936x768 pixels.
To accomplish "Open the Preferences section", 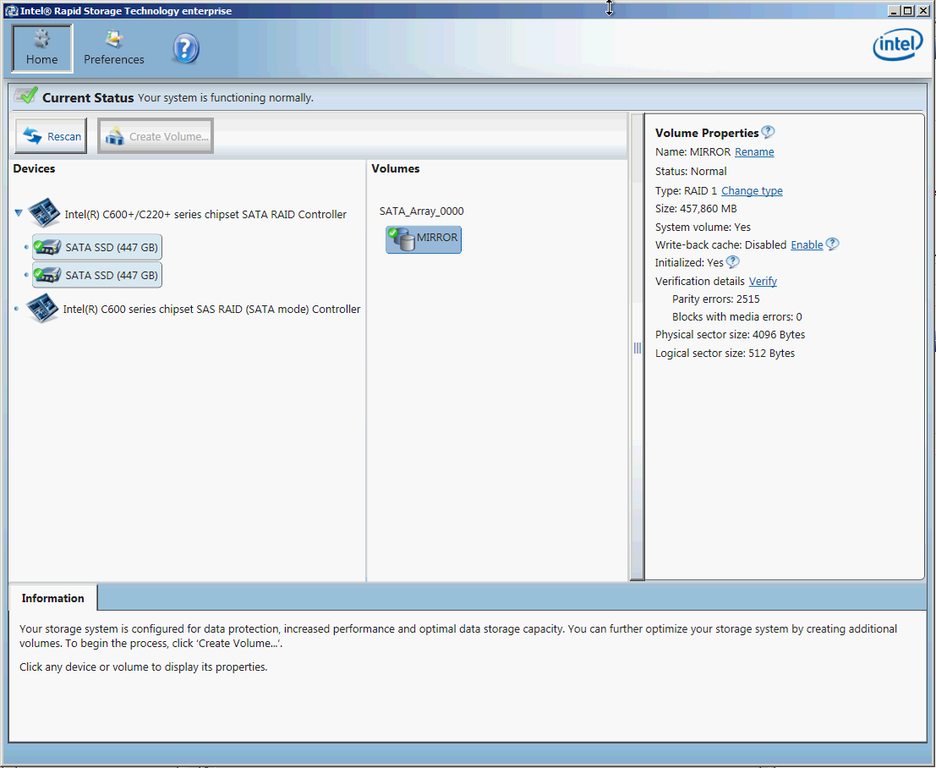I will (x=113, y=48).
